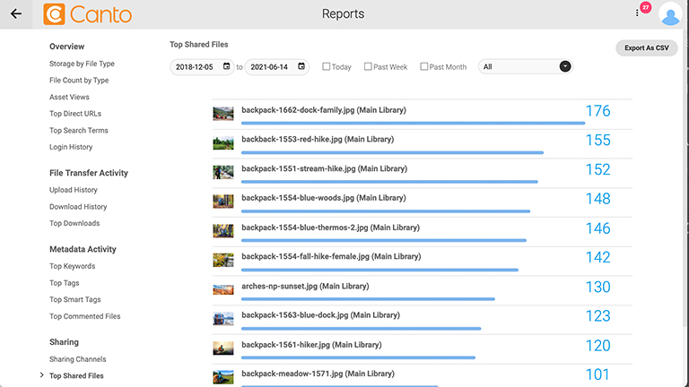The width and height of the screenshot is (689, 387).
Task: Collapse the Top Shared Files chevron
Action: [42, 375]
